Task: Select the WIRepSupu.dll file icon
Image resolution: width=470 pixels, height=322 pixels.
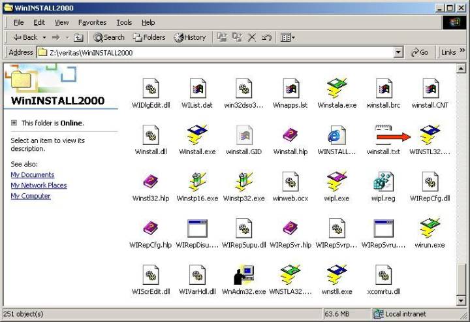Action: [x=244, y=228]
